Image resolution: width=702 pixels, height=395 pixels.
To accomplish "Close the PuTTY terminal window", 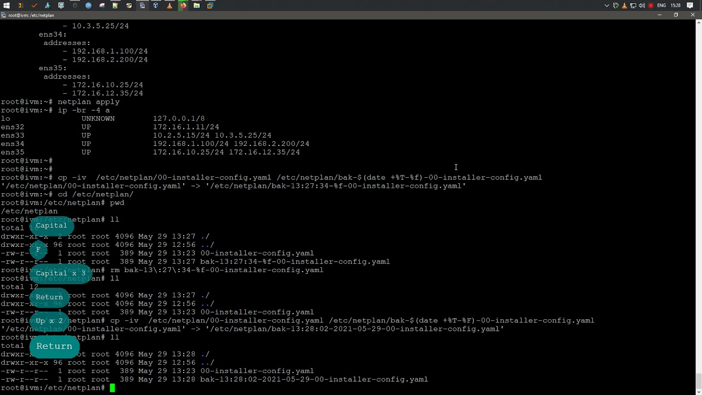I will (x=693, y=15).
